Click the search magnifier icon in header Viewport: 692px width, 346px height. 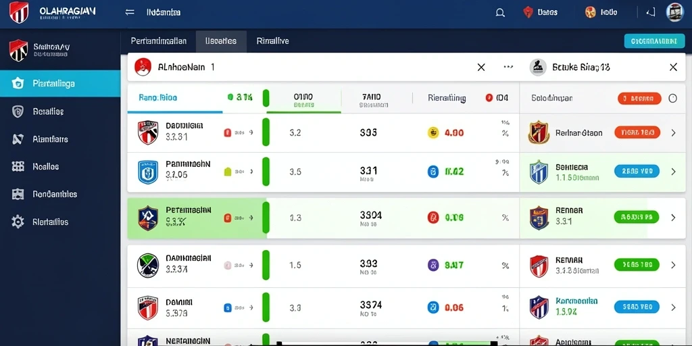(500, 13)
